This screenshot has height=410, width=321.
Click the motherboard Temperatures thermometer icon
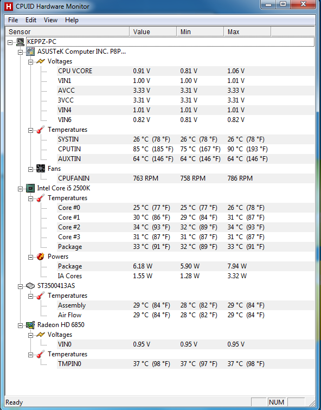tap(41, 130)
